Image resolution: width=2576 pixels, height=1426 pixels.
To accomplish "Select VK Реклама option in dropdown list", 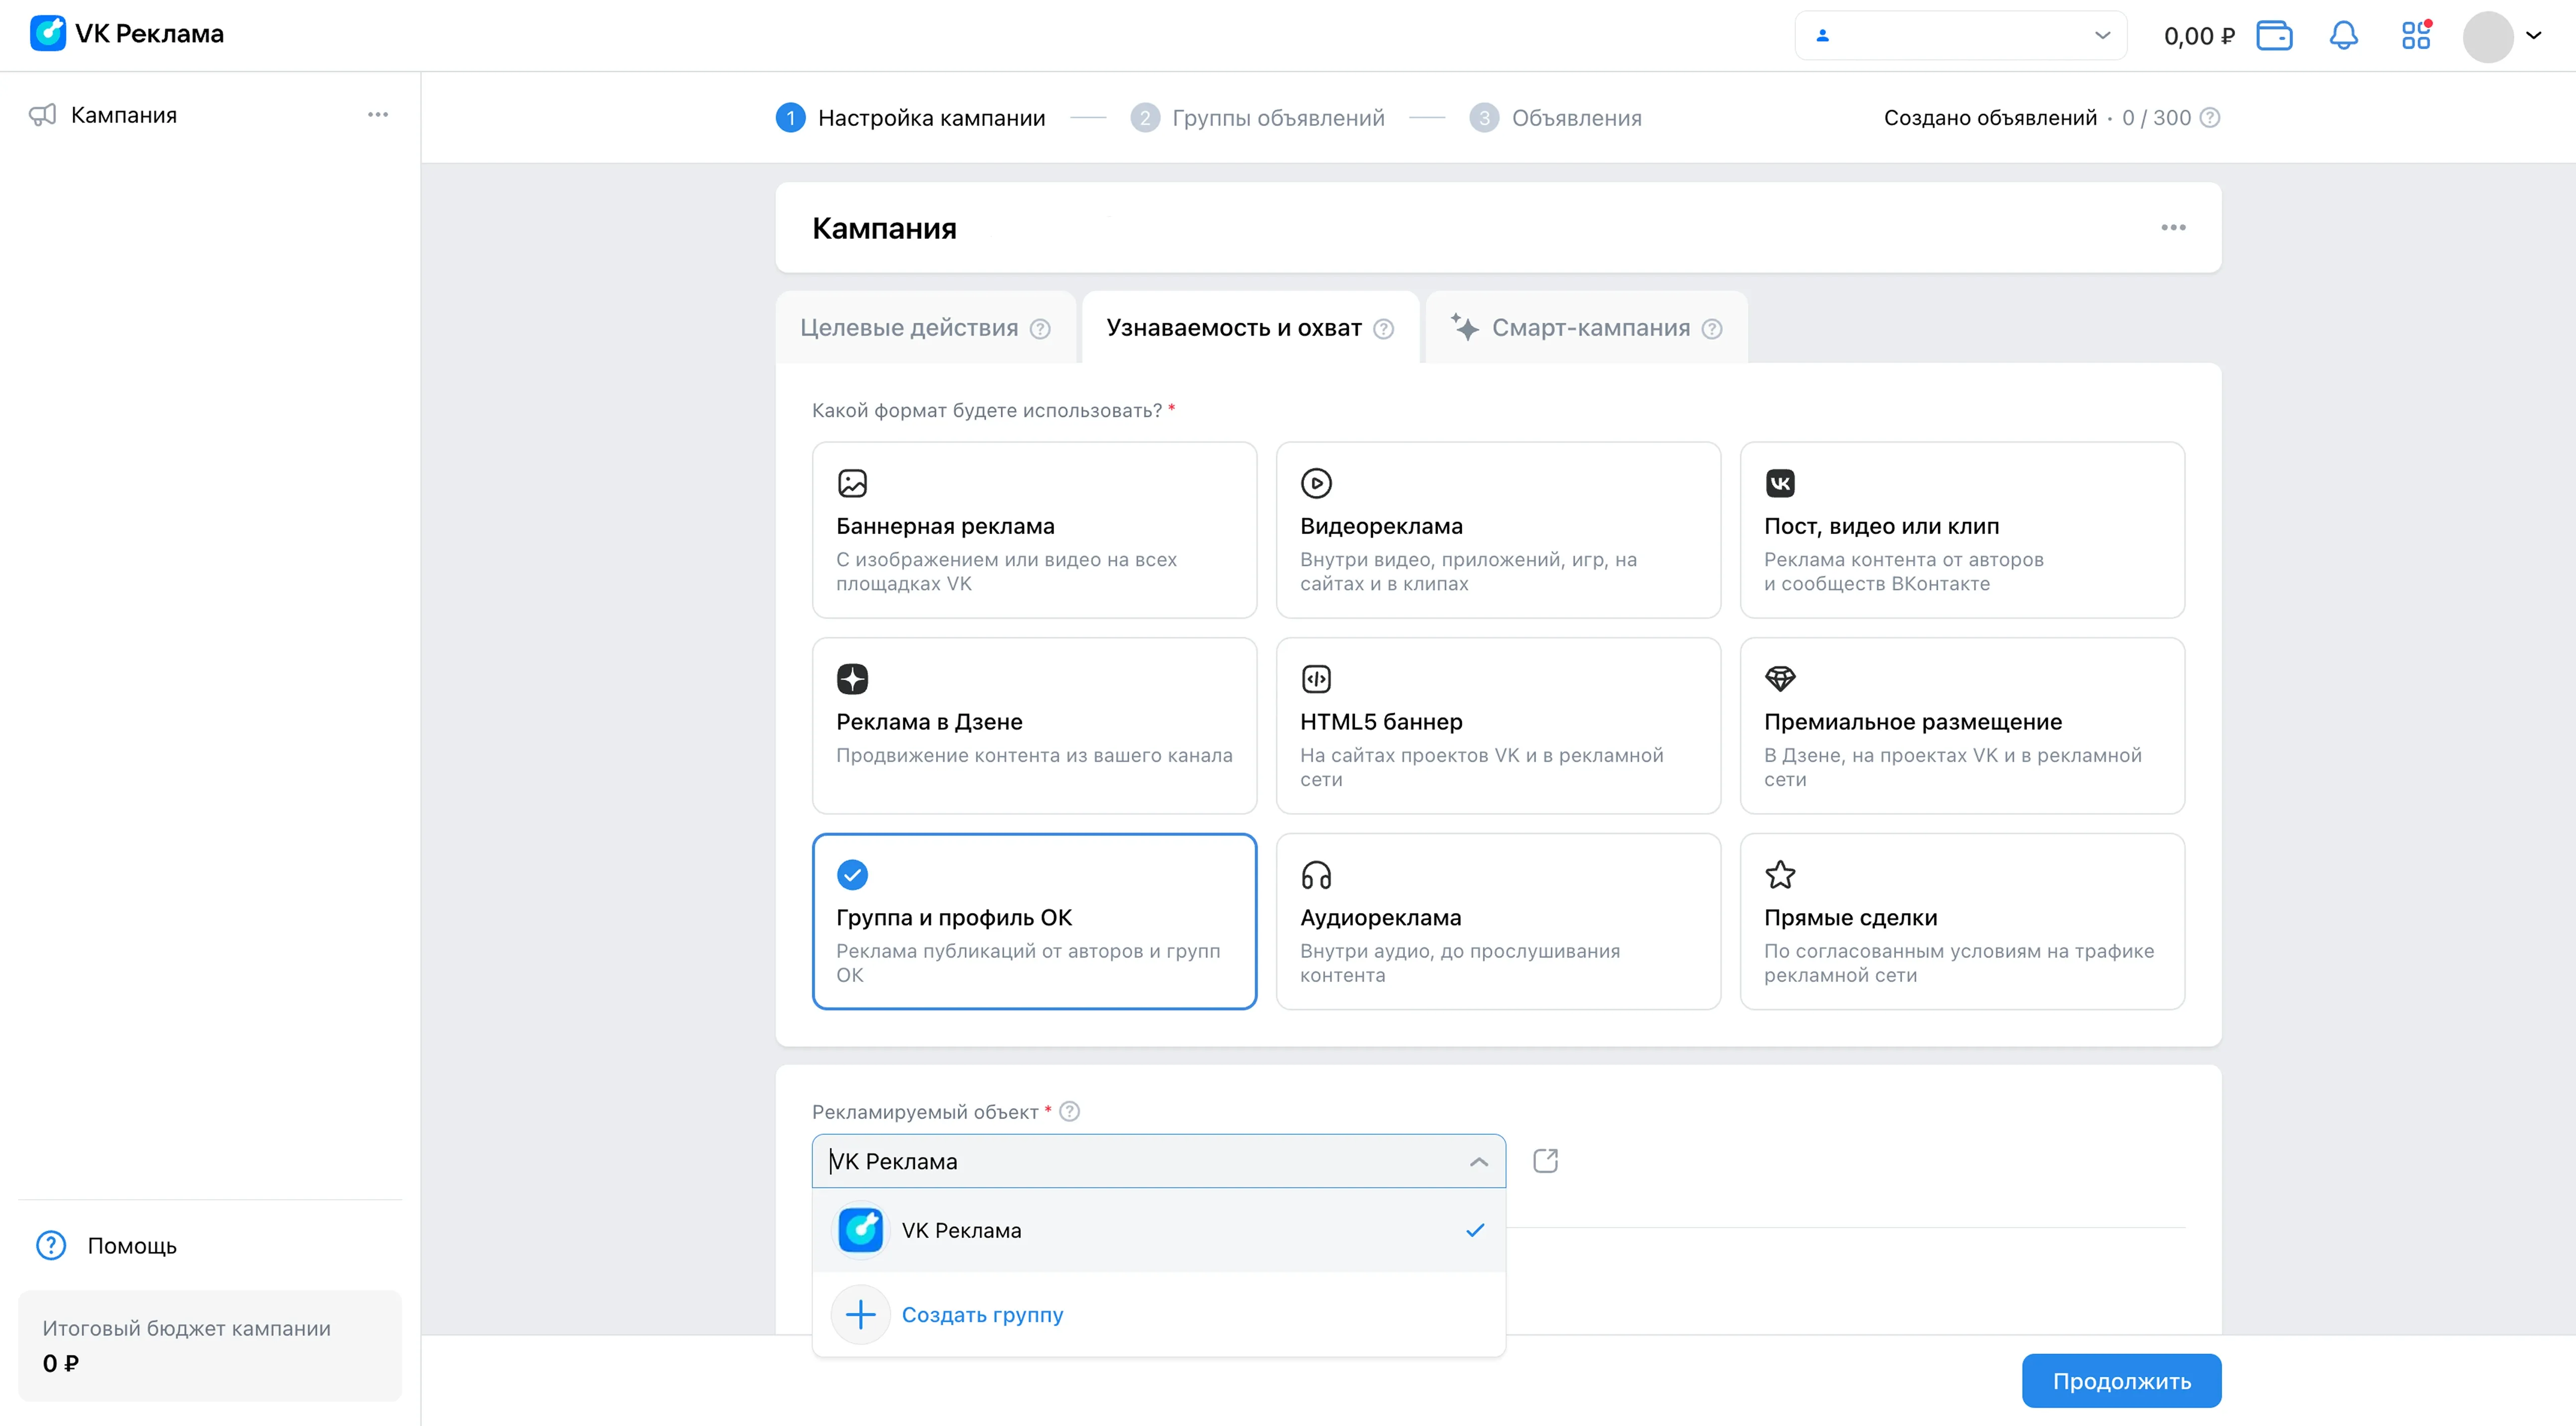I will 1158,1231.
